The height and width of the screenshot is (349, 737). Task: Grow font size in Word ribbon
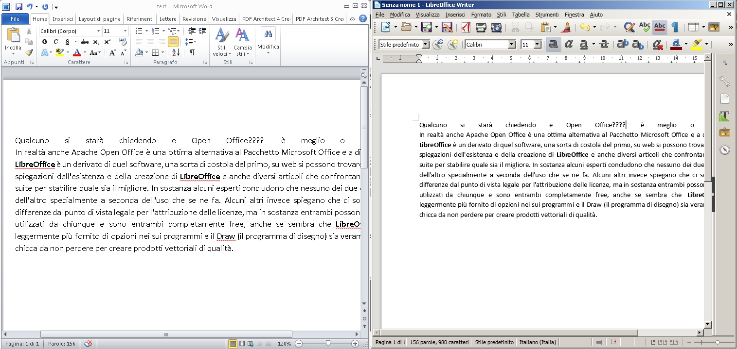tap(112, 52)
